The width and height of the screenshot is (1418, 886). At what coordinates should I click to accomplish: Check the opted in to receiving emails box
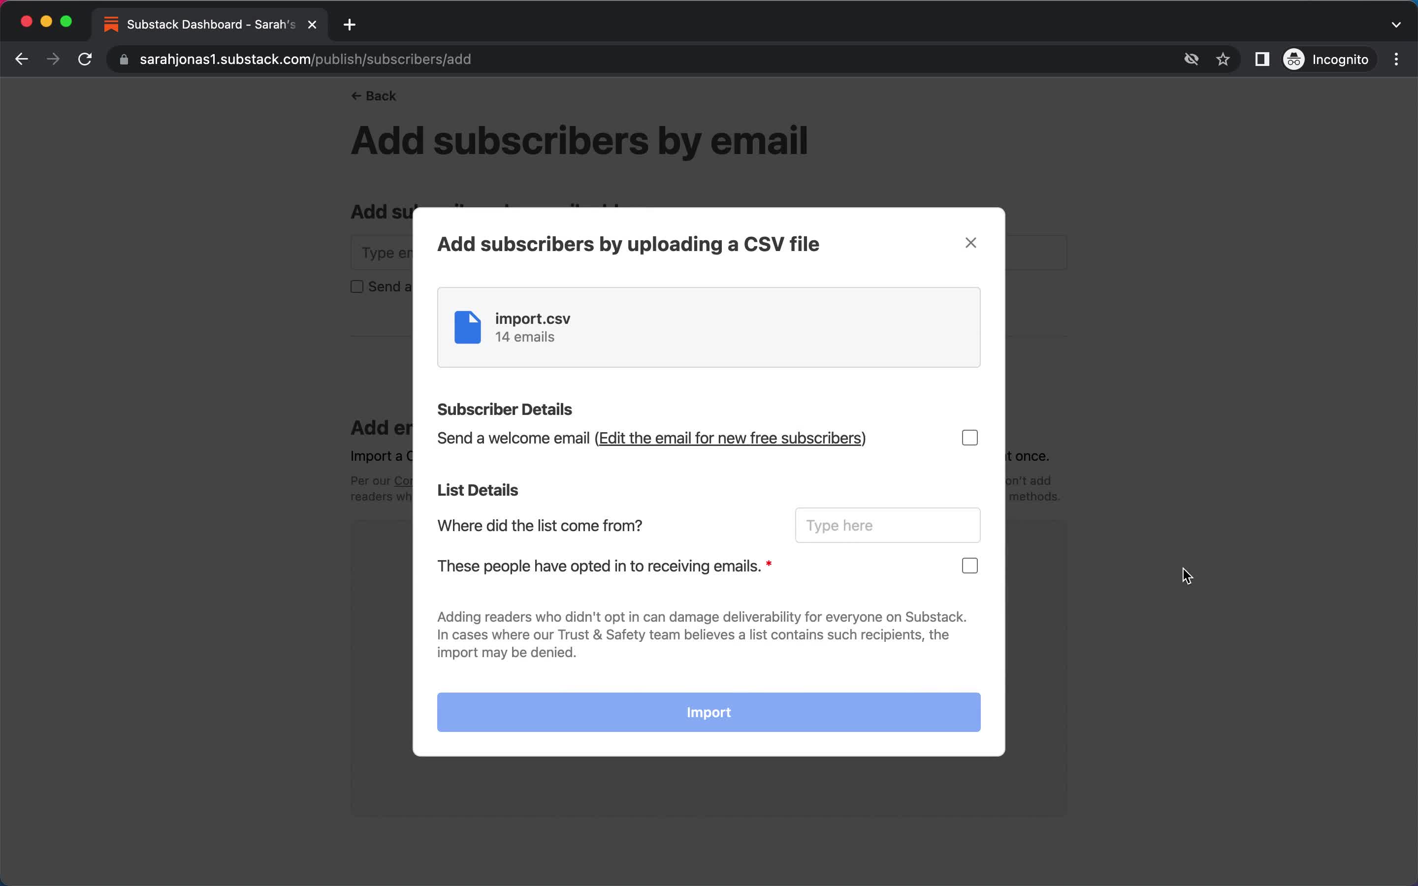point(970,566)
